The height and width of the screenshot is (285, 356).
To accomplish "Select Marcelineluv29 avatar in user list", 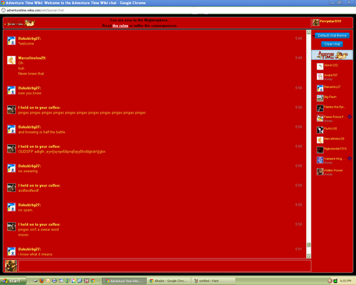I will tap(320, 140).
